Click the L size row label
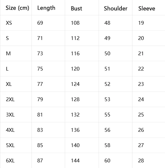 (7, 69)
